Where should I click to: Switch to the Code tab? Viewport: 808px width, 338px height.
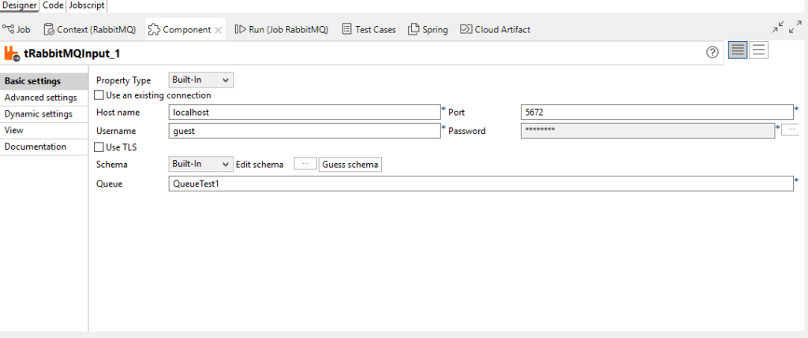tap(53, 6)
